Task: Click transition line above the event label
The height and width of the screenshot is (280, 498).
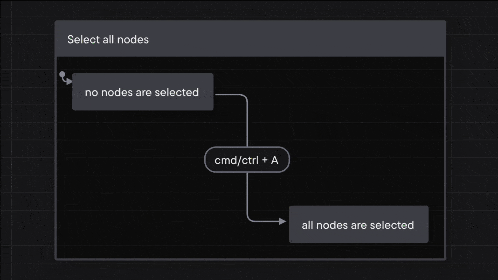Action: [x=247, y=124]
